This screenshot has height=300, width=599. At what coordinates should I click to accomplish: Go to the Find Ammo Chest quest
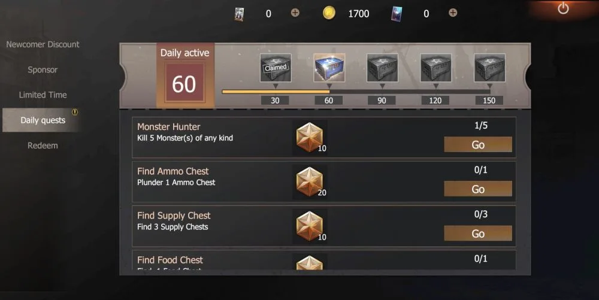pyautogui.click(x=478, y=189)
